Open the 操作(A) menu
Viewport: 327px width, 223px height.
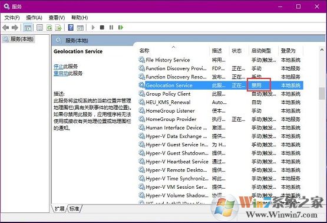pyautogui.click(x=34, y=18)
